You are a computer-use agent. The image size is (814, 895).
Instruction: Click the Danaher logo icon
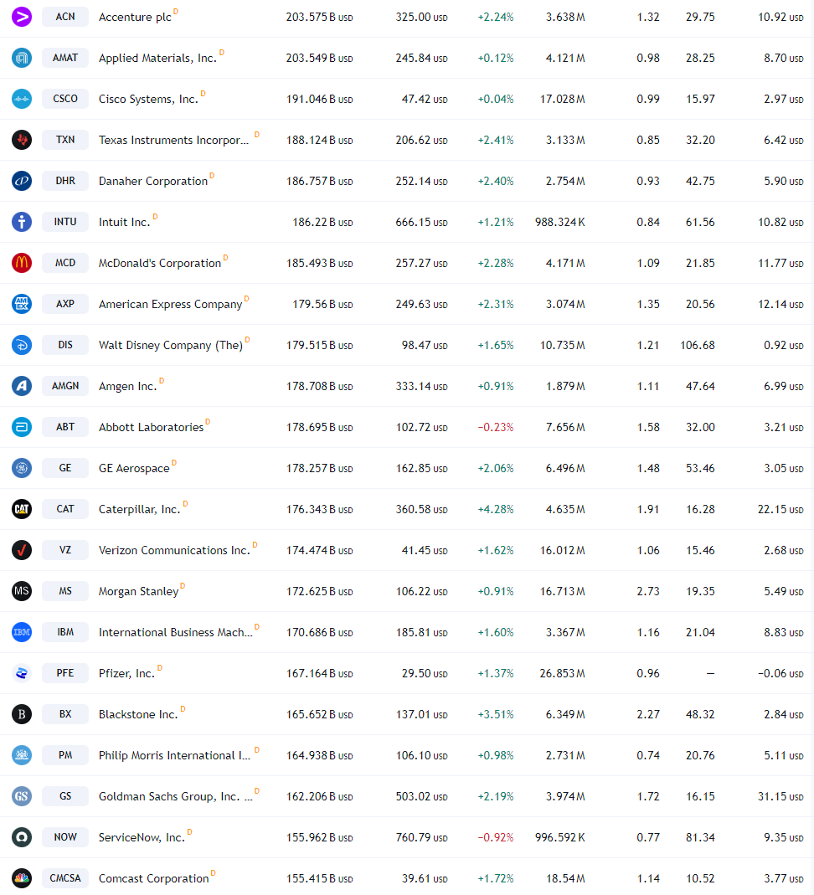[x=22, y=181]
